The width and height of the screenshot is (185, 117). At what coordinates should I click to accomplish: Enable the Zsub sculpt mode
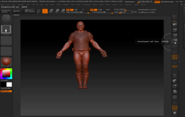100,10
